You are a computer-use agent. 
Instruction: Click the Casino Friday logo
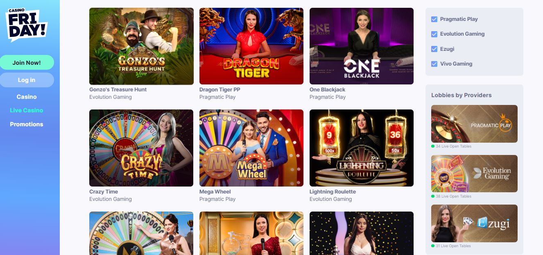(27, 25)
